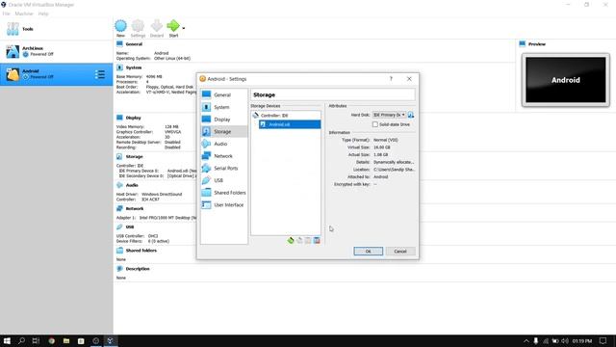Open the Help menu
Image resolution: width=616 pixels, height=347 pixels.
[43, 13]
